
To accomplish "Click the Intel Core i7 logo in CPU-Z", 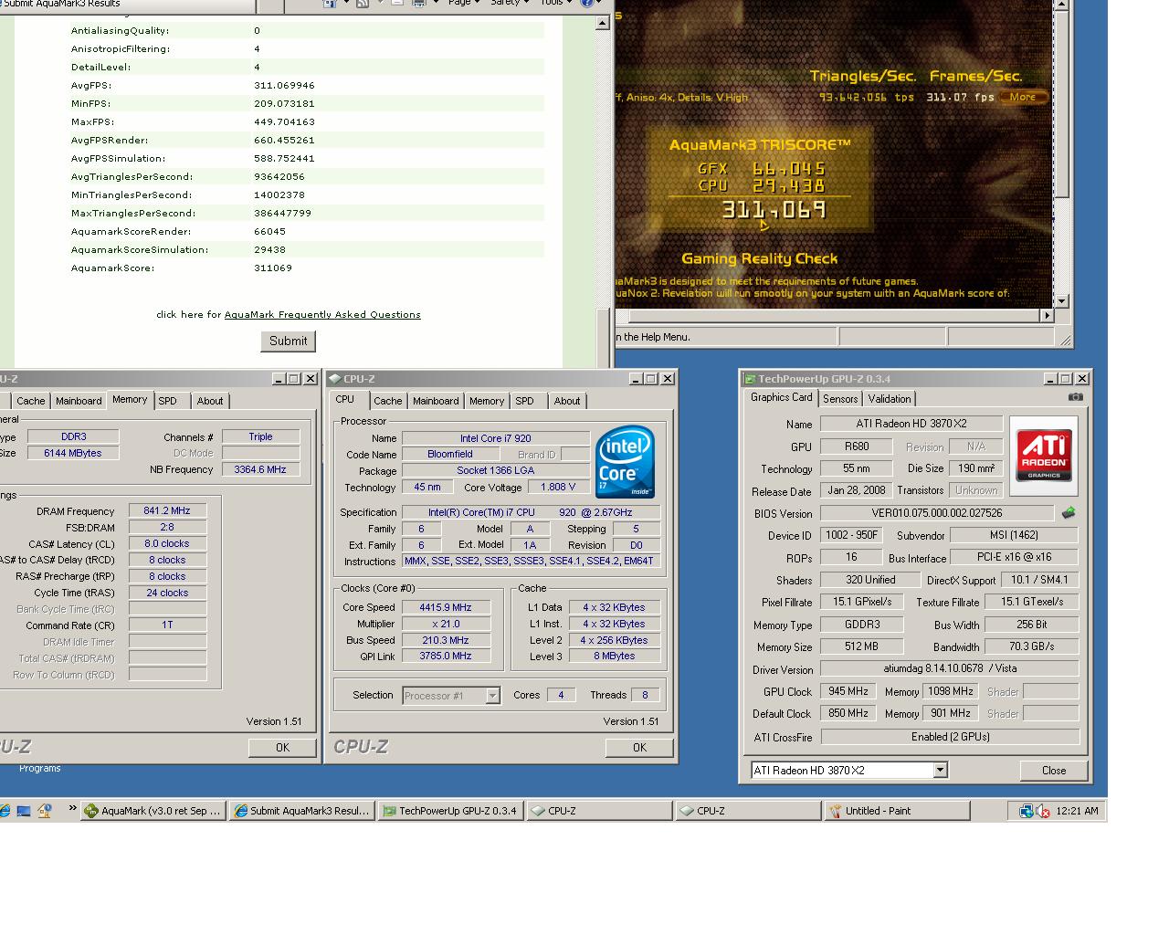I will click(x=626, y=462).
